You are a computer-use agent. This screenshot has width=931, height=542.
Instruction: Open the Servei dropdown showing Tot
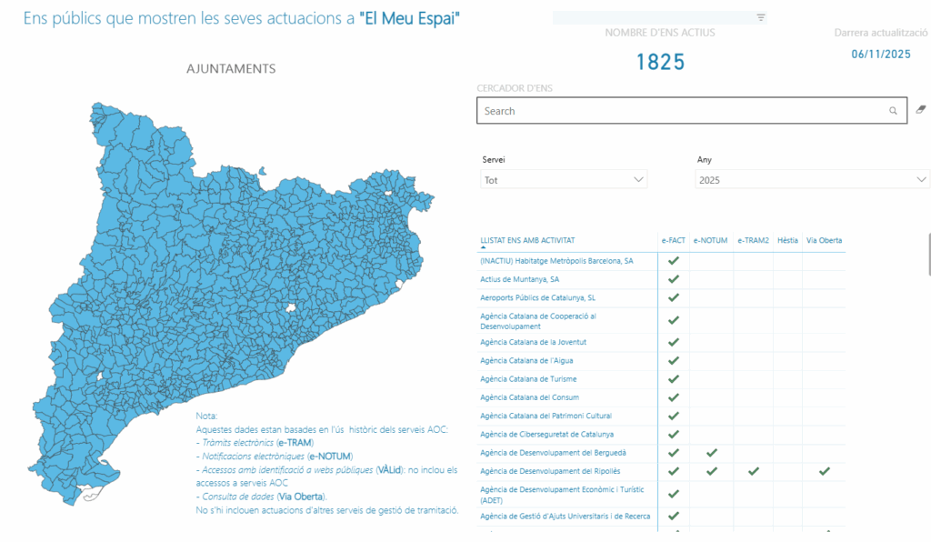click(564, 180)
